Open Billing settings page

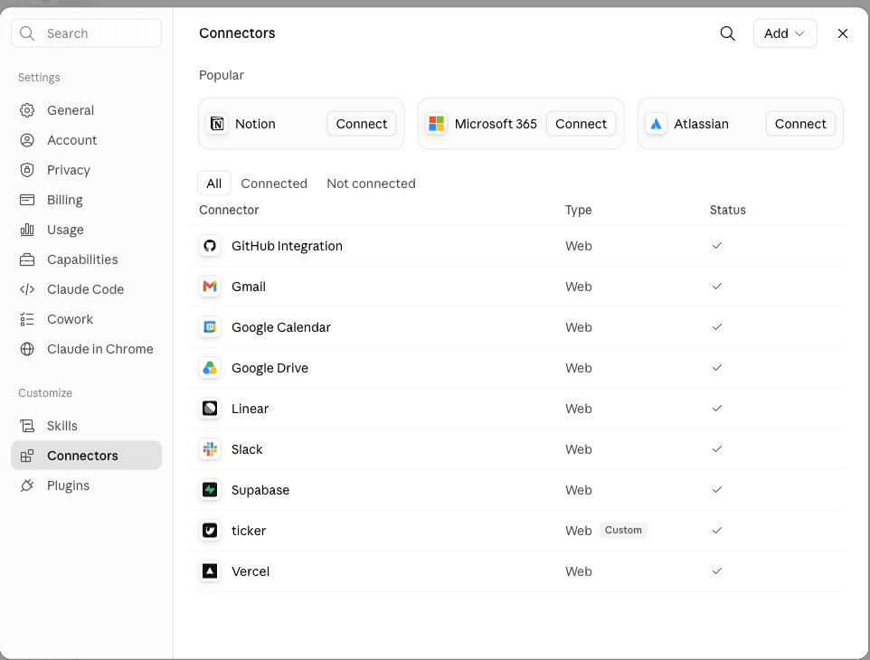(87, 200)
